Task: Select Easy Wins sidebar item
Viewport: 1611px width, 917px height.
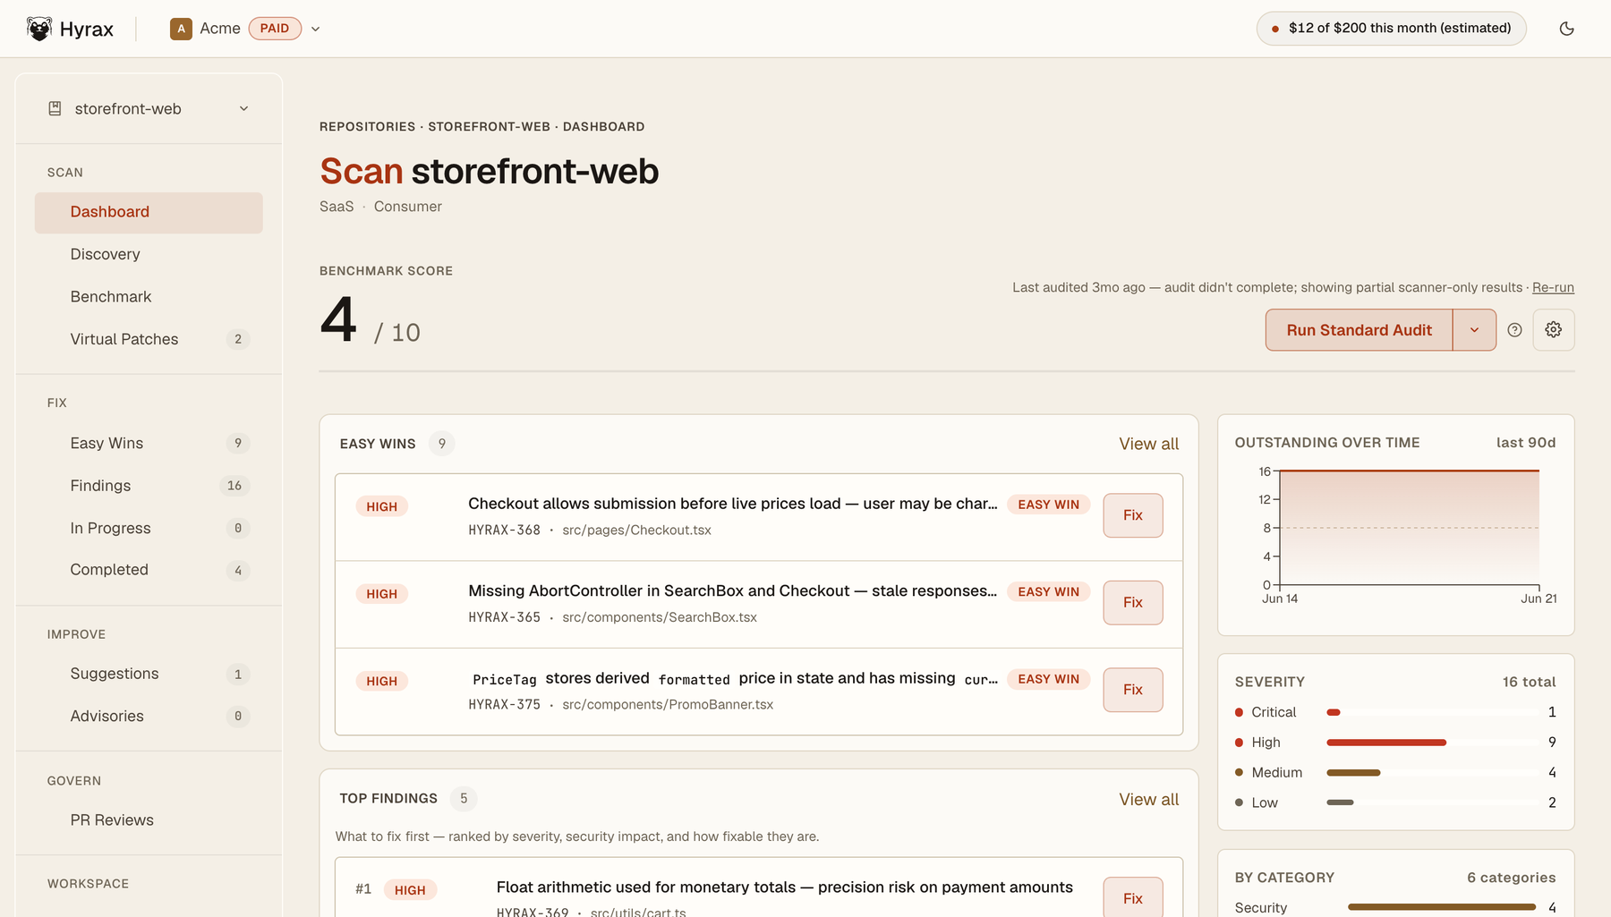Action: pos(149,443)
